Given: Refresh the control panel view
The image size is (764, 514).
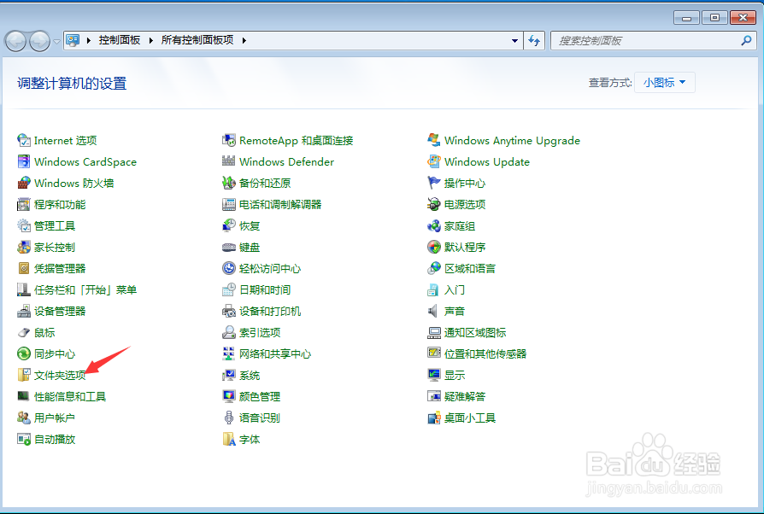Looking at the screenshot, I should coord(534,41).
